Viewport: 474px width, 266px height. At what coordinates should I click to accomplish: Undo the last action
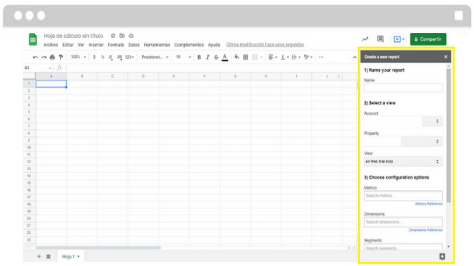[x=36, y=57]
